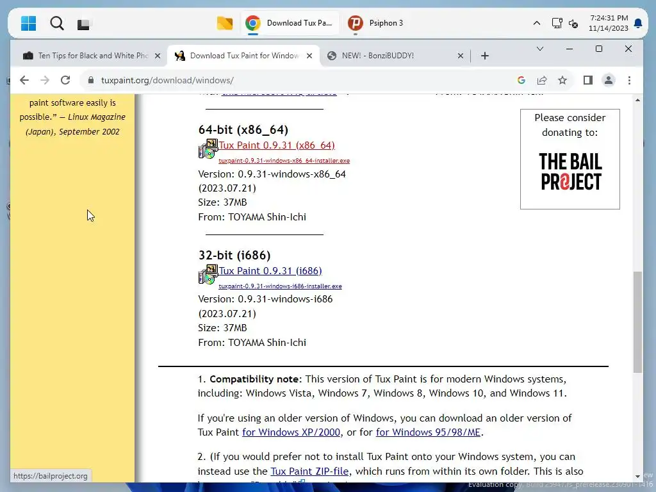The width and height of the screenshot is (656, 492).
Task: Click the Google icon in address bar
Action: (521, 80)
